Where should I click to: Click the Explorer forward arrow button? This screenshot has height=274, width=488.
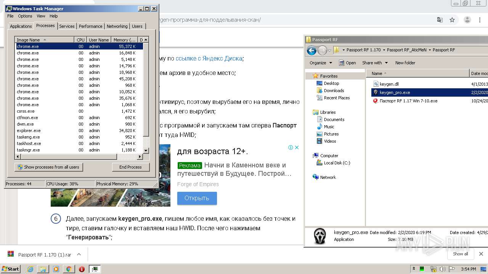(322, 50)
